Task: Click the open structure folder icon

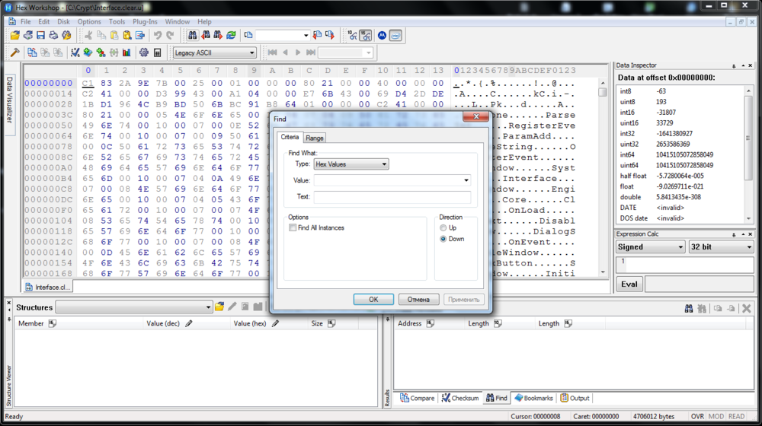Action: (x=219, y=307)
